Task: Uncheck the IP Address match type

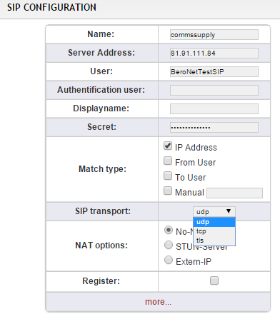Action: point(168,146)
